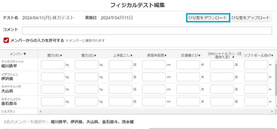Sort by ソフトボール投げ column header

259,55
